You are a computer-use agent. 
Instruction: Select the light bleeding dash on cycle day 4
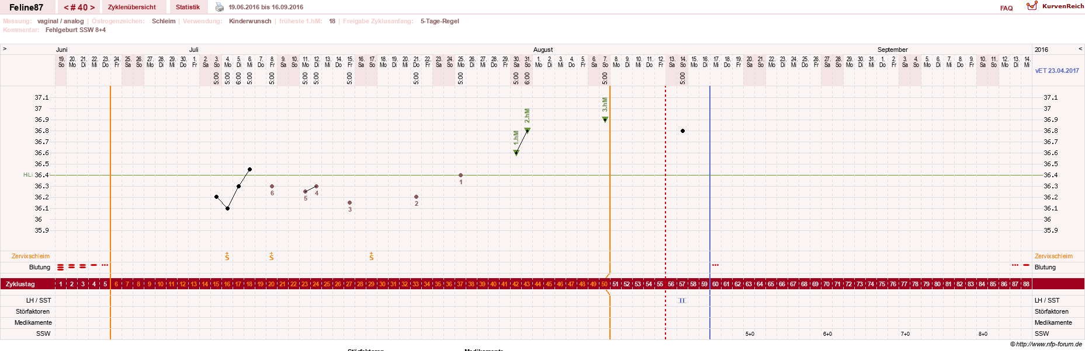pyautogui.click(x=93, y=265)
